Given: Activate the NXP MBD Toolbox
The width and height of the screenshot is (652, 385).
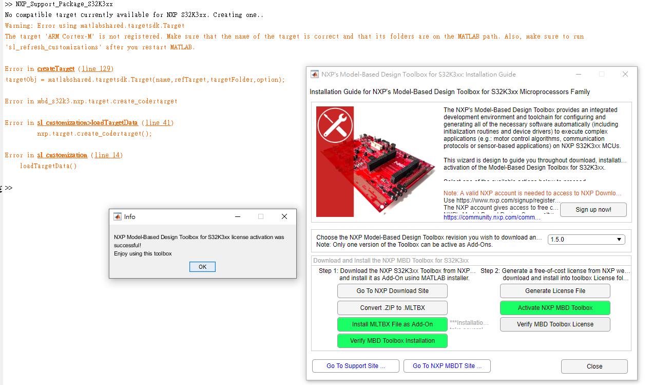Looking at the screenshot, I should [555, 307].
